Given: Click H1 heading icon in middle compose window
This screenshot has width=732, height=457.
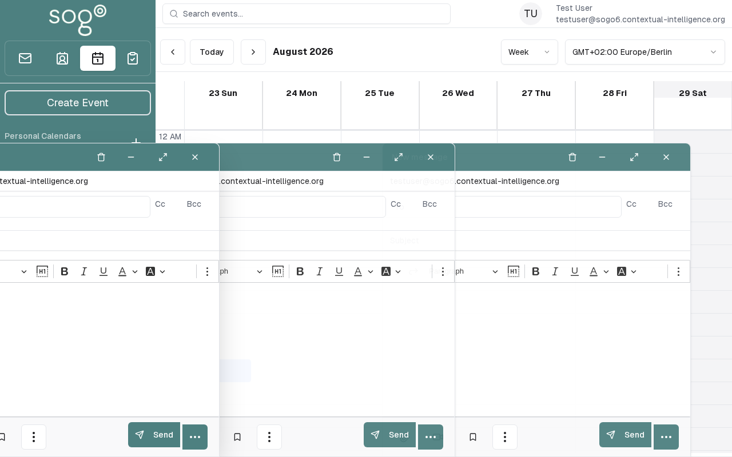Looking at the screenshot, I should pyautogui.click(x=278, y=271).
